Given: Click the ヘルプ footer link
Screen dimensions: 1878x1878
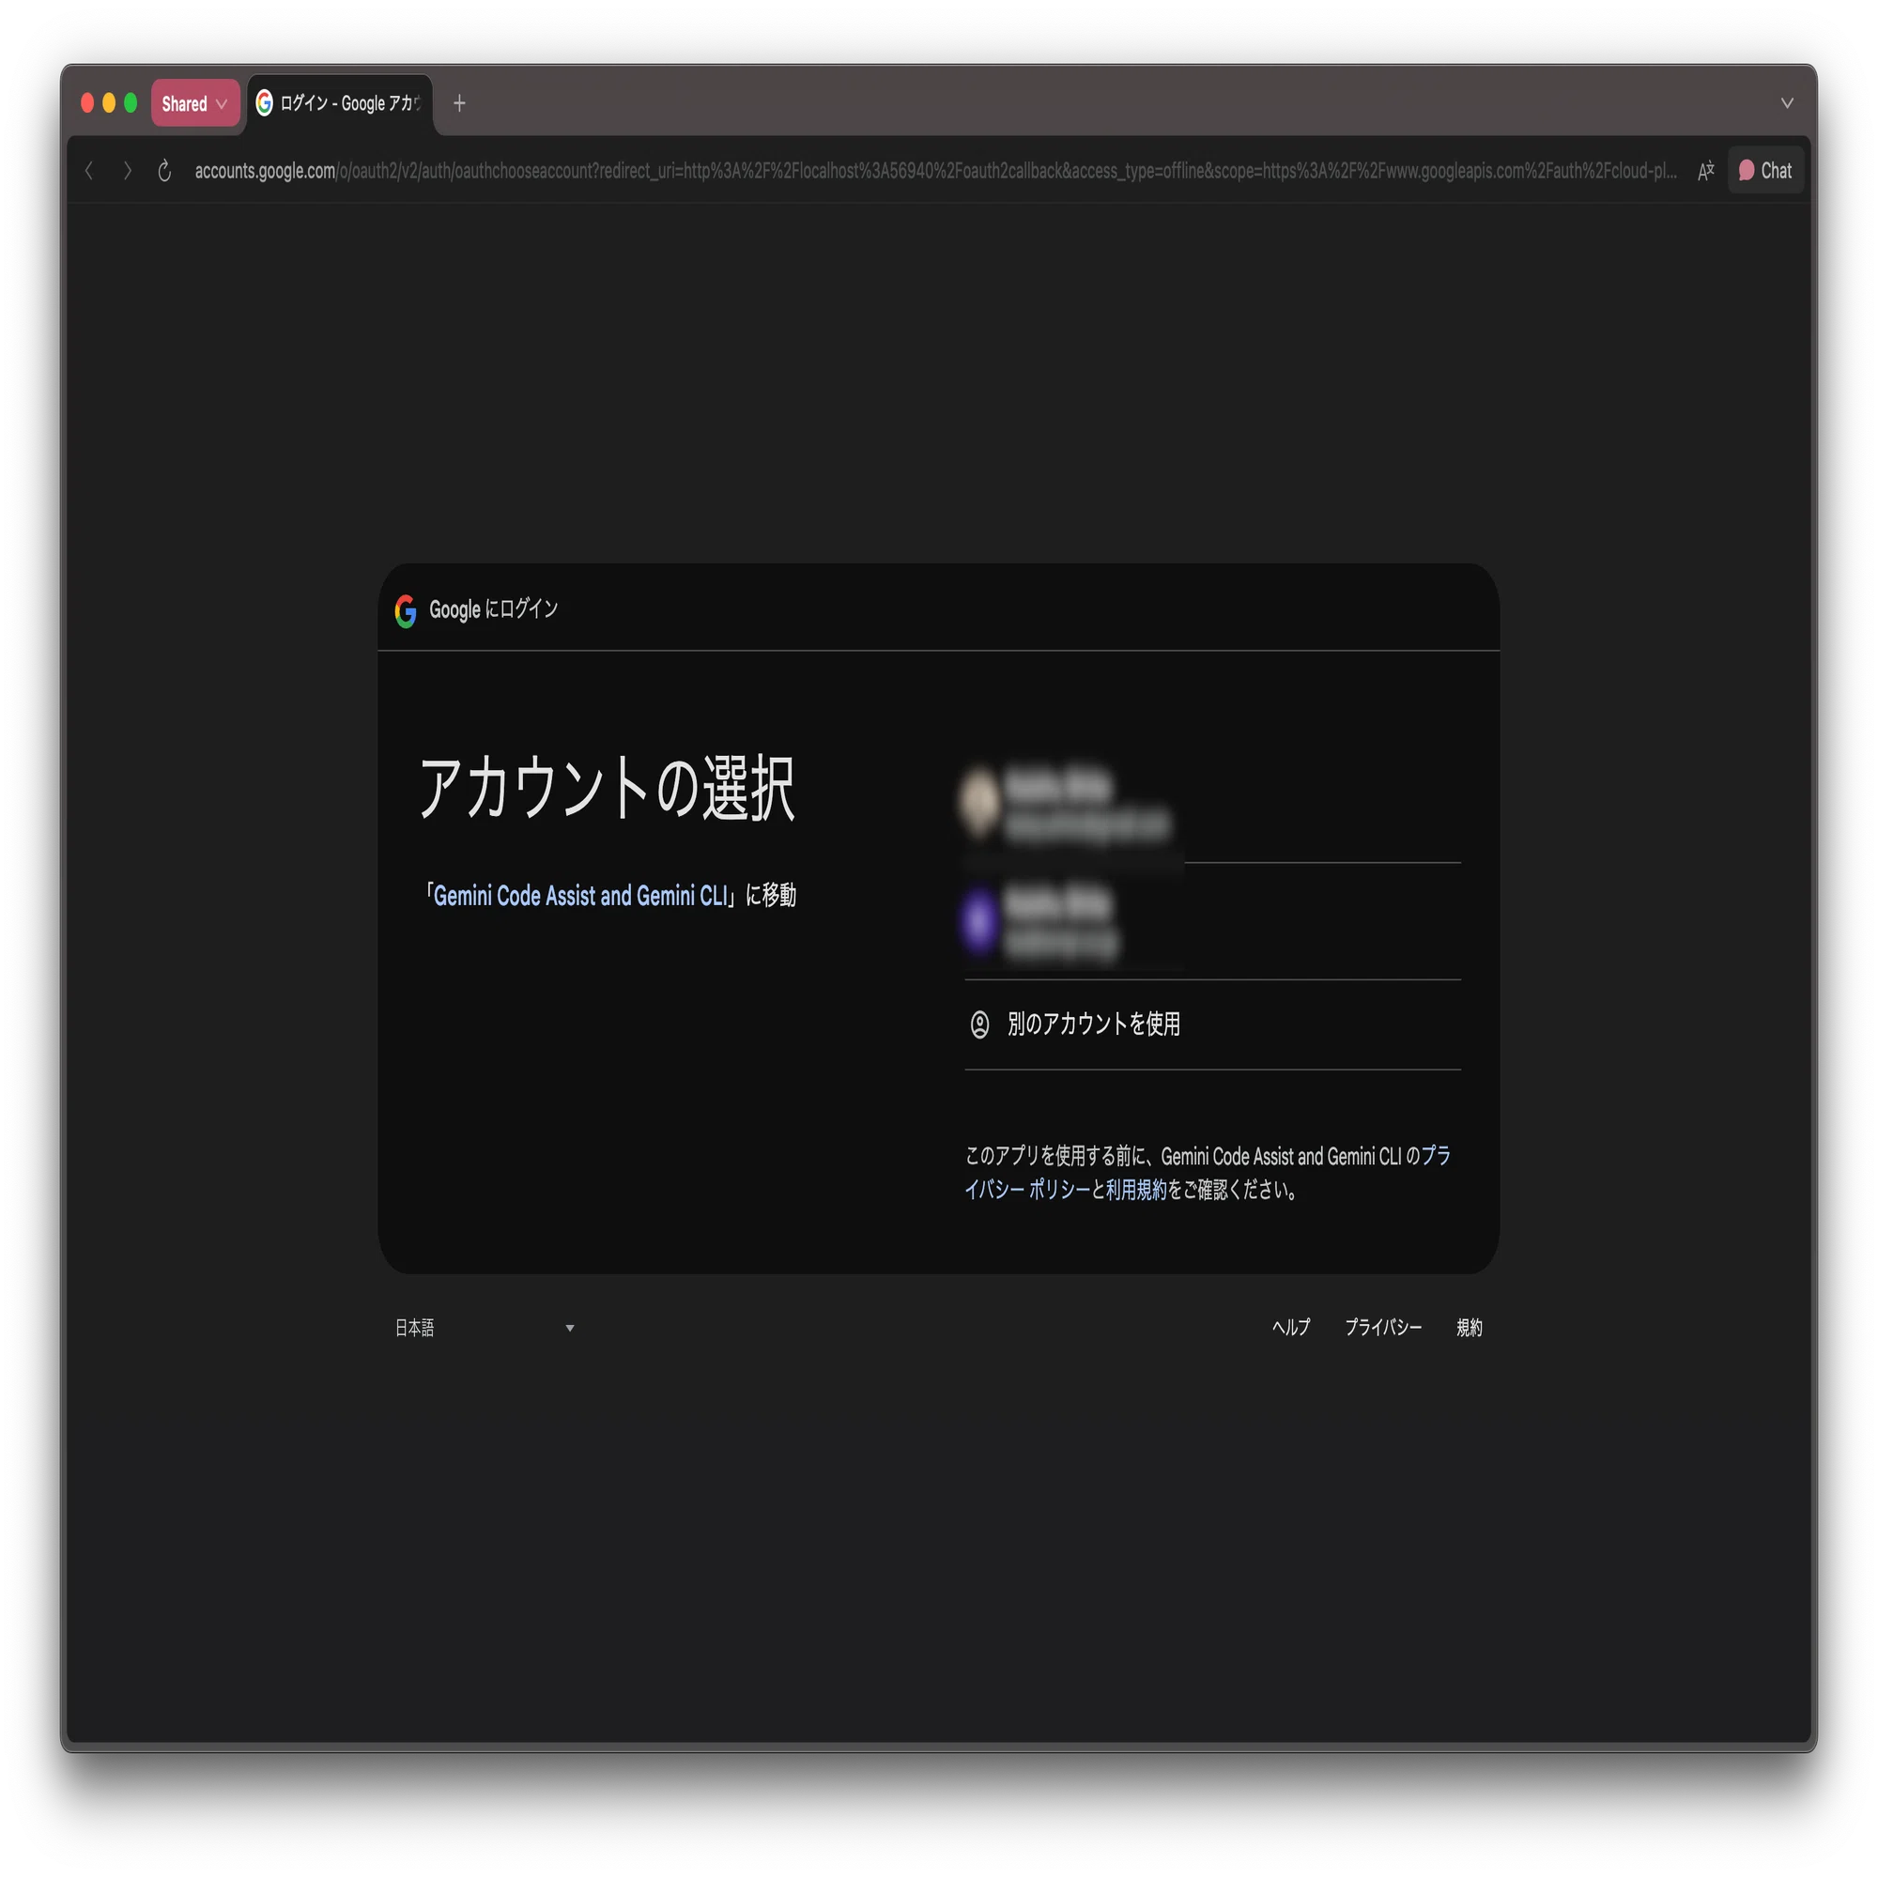Looking at the screenshot, I should (x=1291, y=1328).
